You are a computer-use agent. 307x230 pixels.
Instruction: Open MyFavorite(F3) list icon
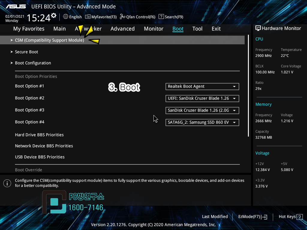88,17
